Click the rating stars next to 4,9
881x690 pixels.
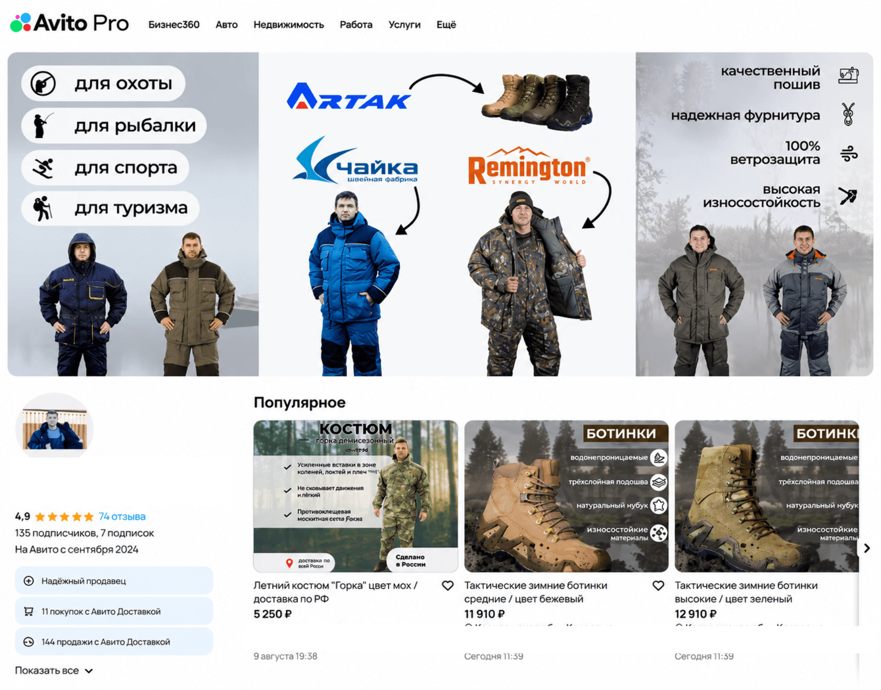coord(64,517)
